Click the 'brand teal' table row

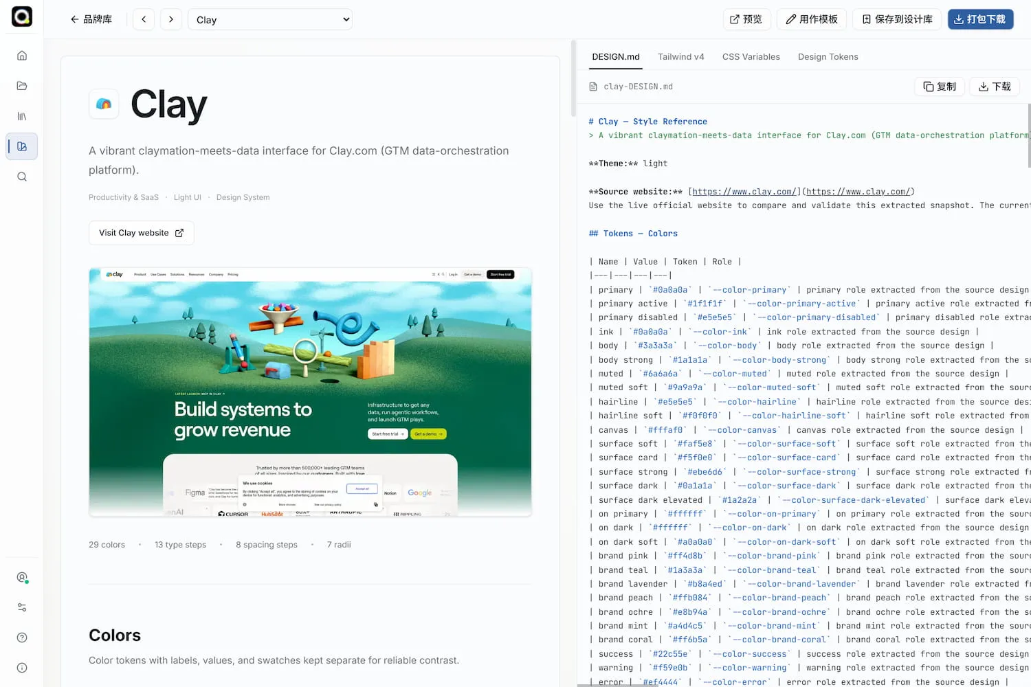click(x=809, y=570)
